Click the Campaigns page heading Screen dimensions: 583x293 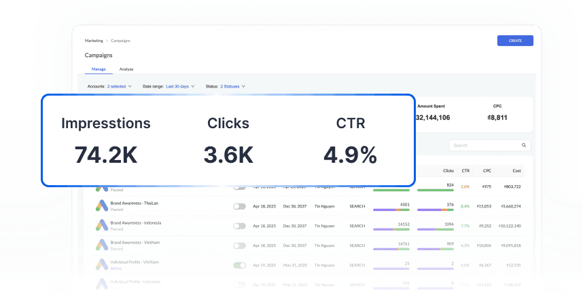pyautogui.click(x=99, y=56)
